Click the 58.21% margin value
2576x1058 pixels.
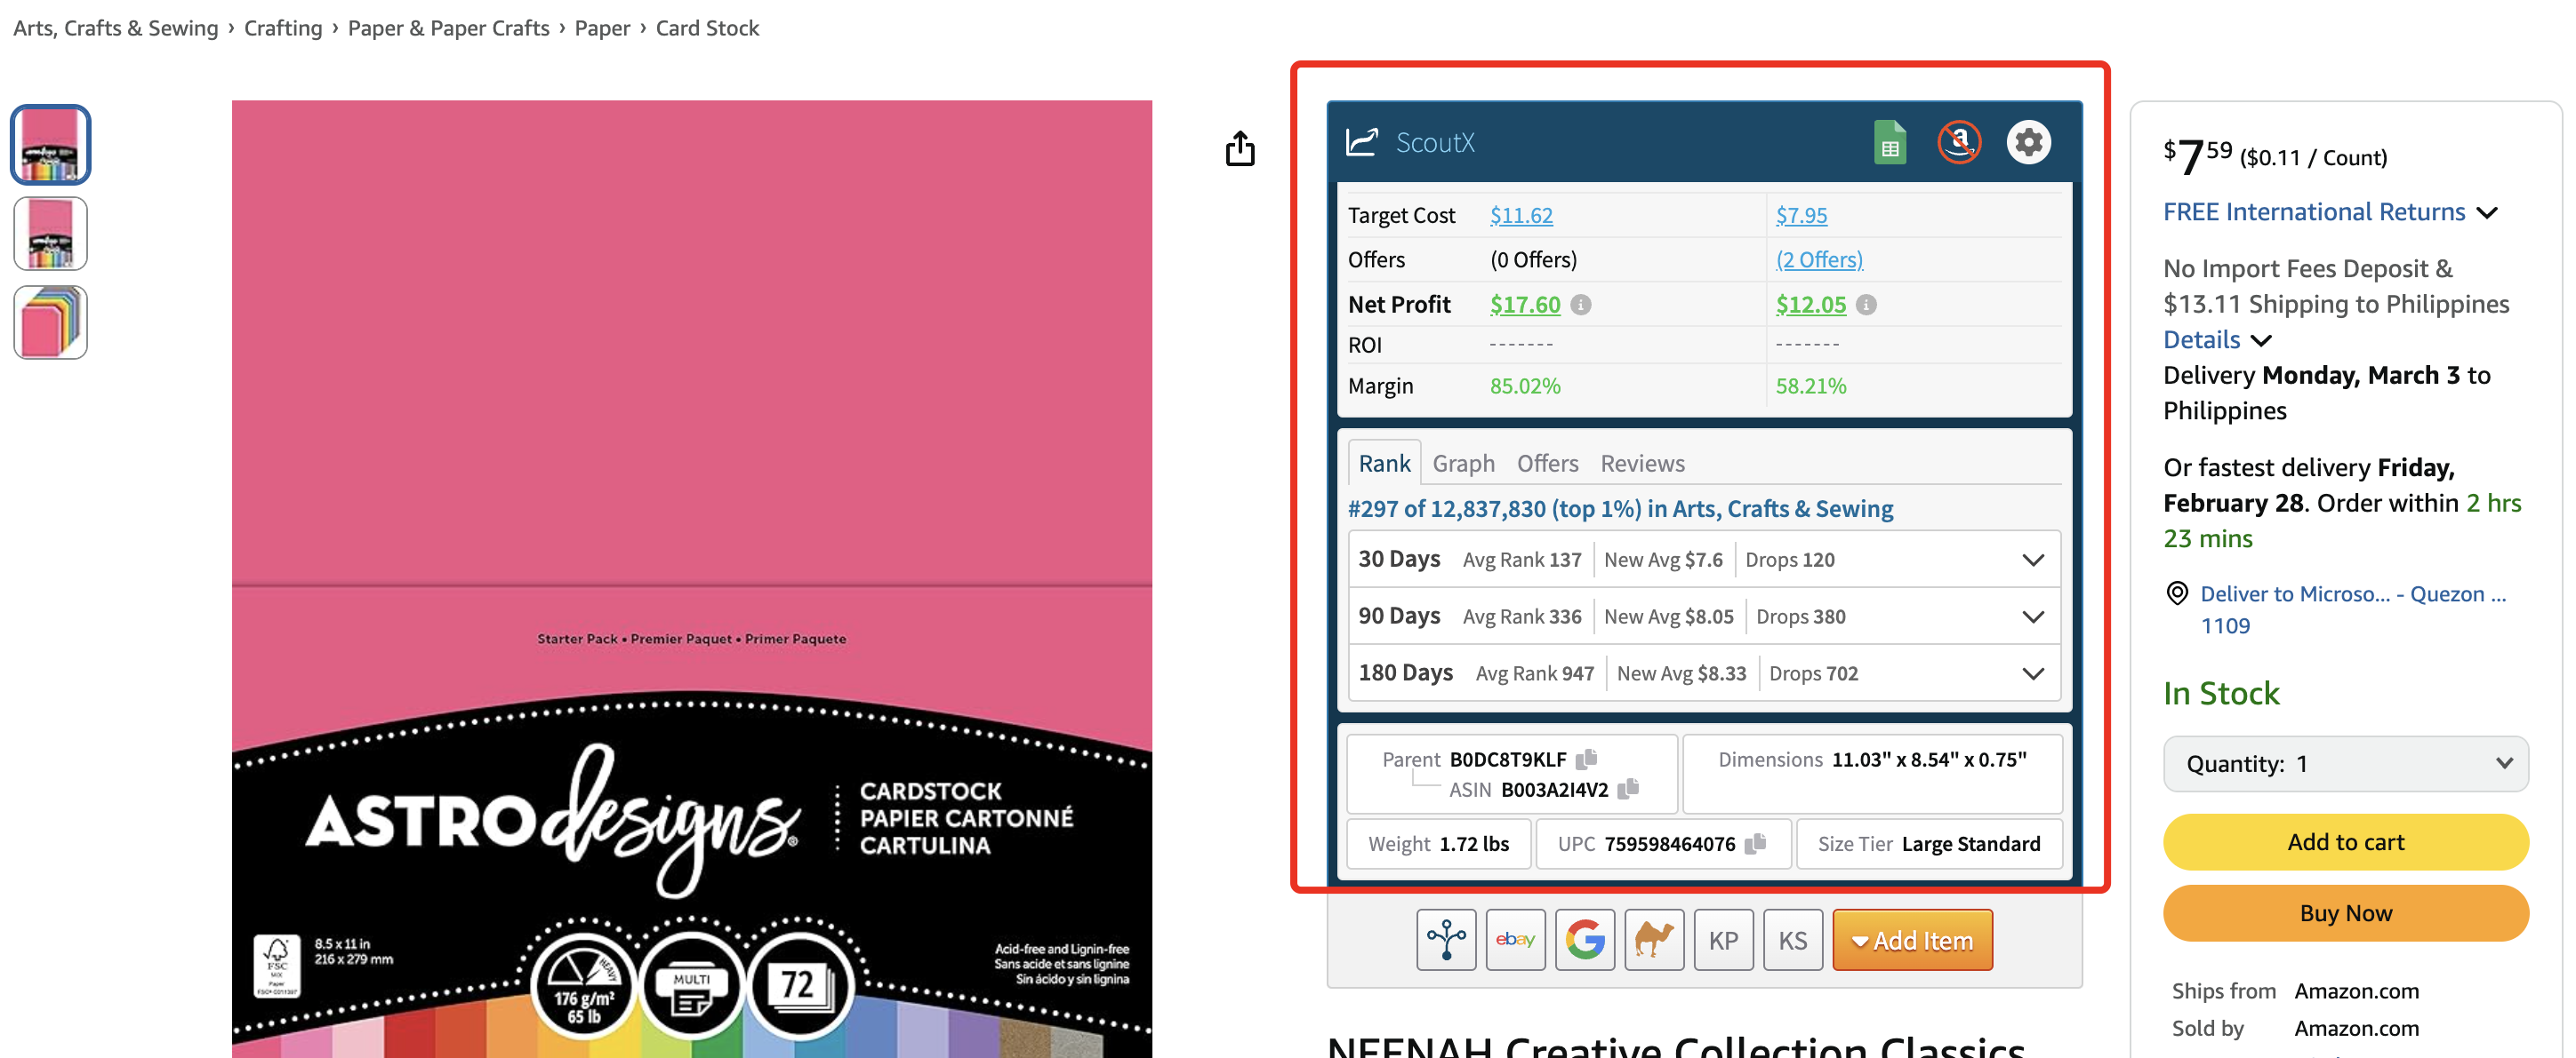[1811, 386]
